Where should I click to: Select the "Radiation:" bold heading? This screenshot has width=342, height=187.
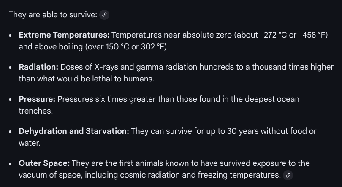pos(38,67)
